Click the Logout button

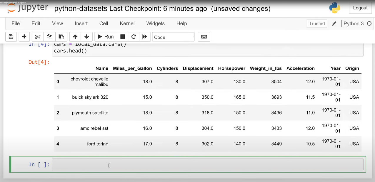pos(360,8)
